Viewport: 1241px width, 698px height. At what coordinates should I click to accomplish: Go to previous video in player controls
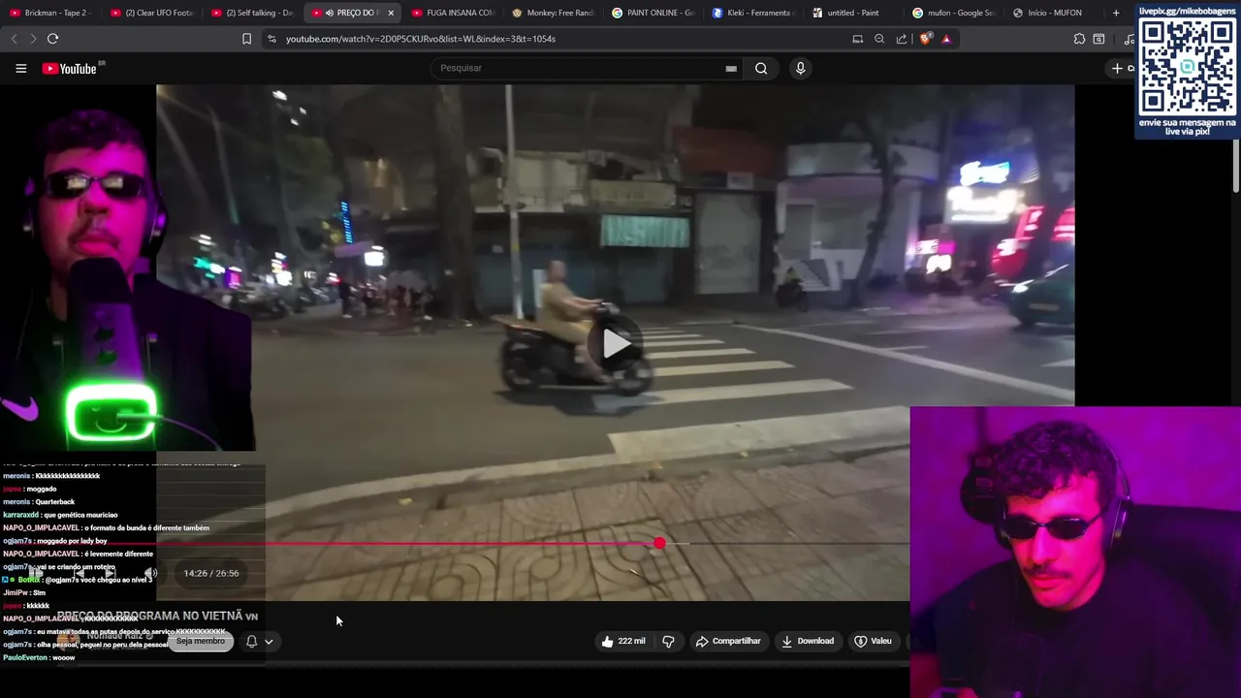[80, 573]
